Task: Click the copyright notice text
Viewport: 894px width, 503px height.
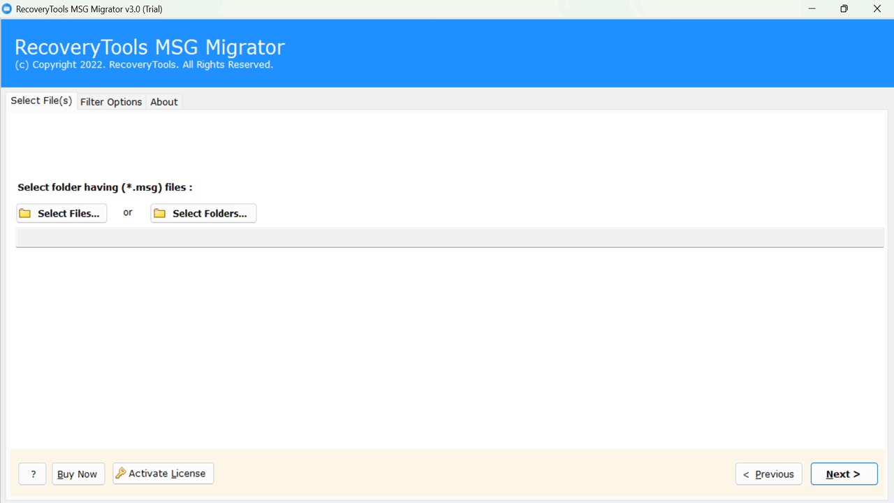Action: point(144,65)
